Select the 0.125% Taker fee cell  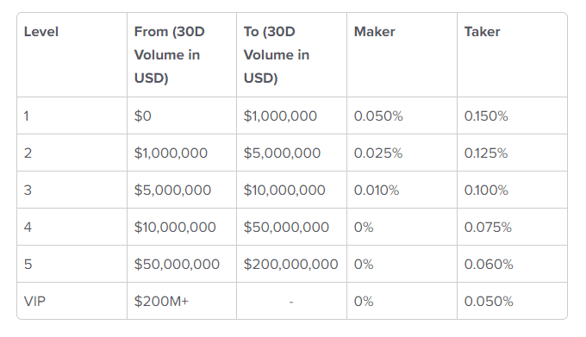486,153
